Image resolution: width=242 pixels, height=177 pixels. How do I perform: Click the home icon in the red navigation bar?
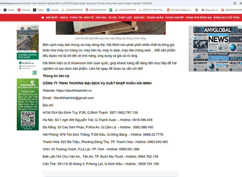coord(43,18)
